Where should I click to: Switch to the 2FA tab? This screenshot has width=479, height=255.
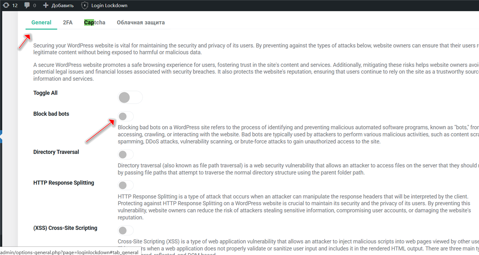point(68,23)
